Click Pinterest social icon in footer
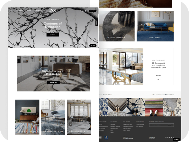Viewport: 189px width, 142px height. (168, 137)
